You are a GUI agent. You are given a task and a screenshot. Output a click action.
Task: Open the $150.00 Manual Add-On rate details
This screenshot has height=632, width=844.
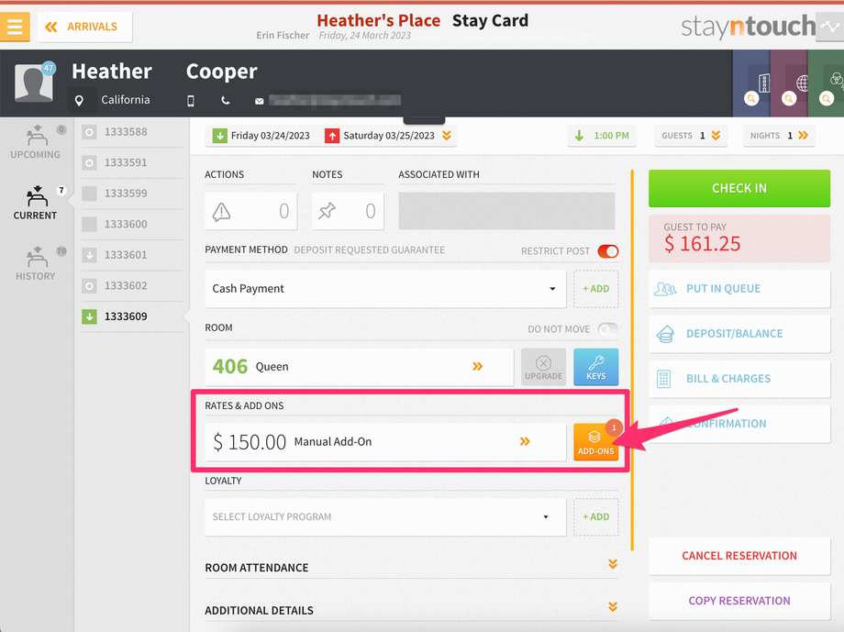[x=385, y=442]
